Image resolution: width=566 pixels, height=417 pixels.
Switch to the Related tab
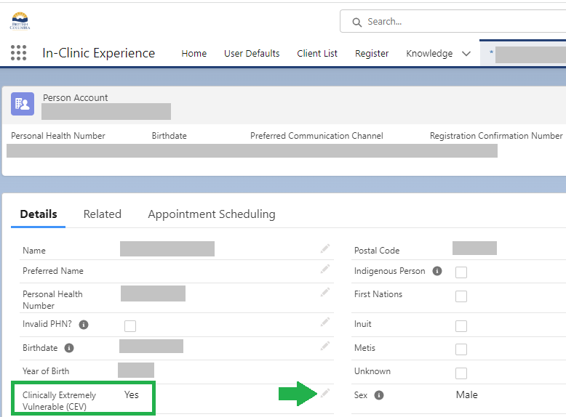pos(103,214)
